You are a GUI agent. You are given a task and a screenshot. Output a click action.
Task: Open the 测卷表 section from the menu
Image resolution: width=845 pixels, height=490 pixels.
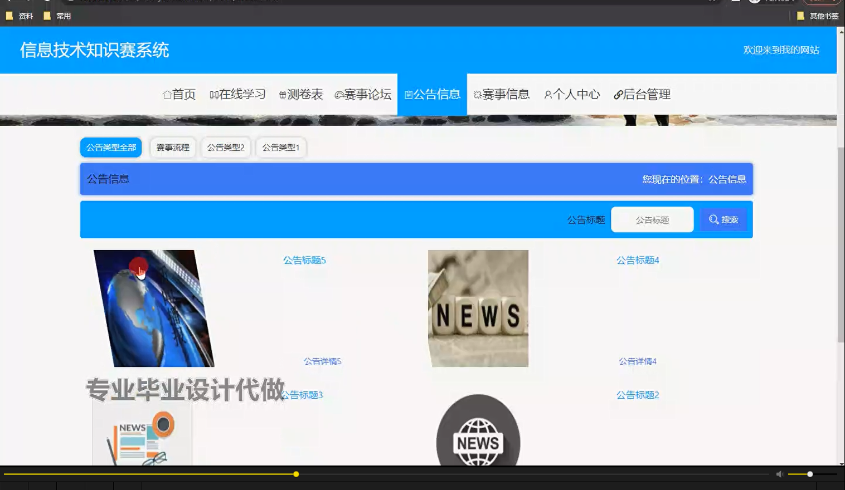pos(302,94)
